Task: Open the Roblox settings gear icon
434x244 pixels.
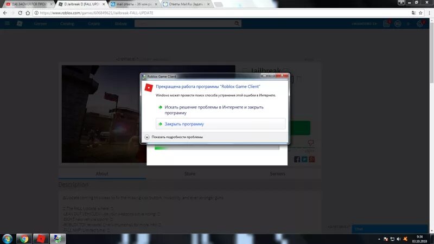Action: (420, 24)
